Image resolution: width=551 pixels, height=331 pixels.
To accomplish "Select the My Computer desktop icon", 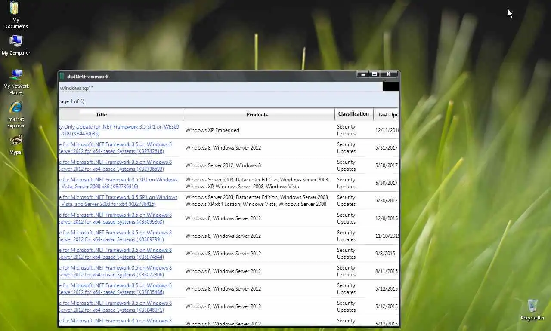I will (x=16, y=45).
